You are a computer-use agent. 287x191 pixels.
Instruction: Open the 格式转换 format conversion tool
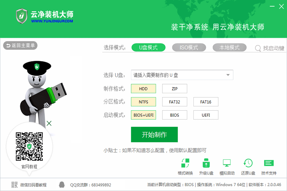tap(185, 163)
